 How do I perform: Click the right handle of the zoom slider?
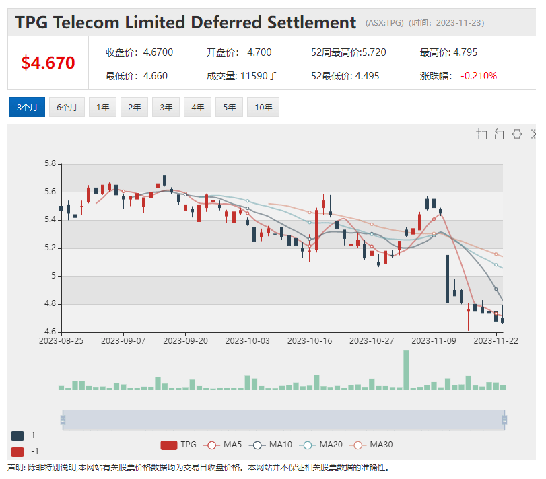(x=504, y=420)
